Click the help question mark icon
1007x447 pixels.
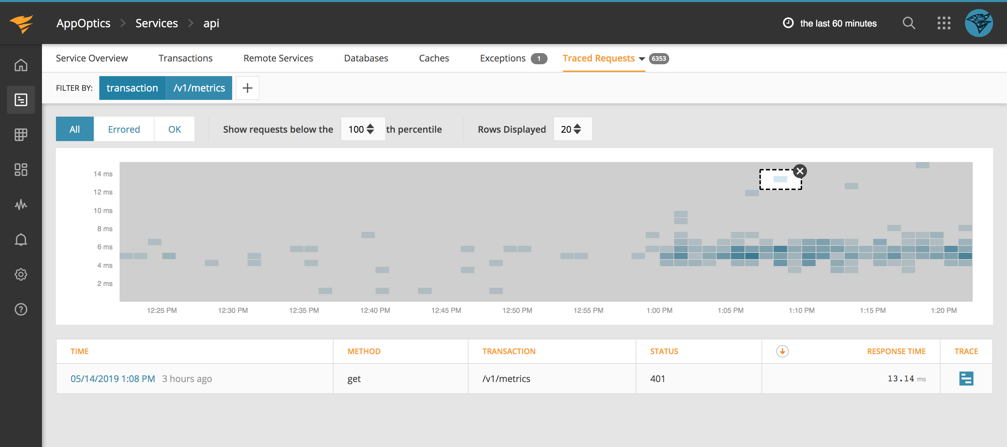(21, 309)
